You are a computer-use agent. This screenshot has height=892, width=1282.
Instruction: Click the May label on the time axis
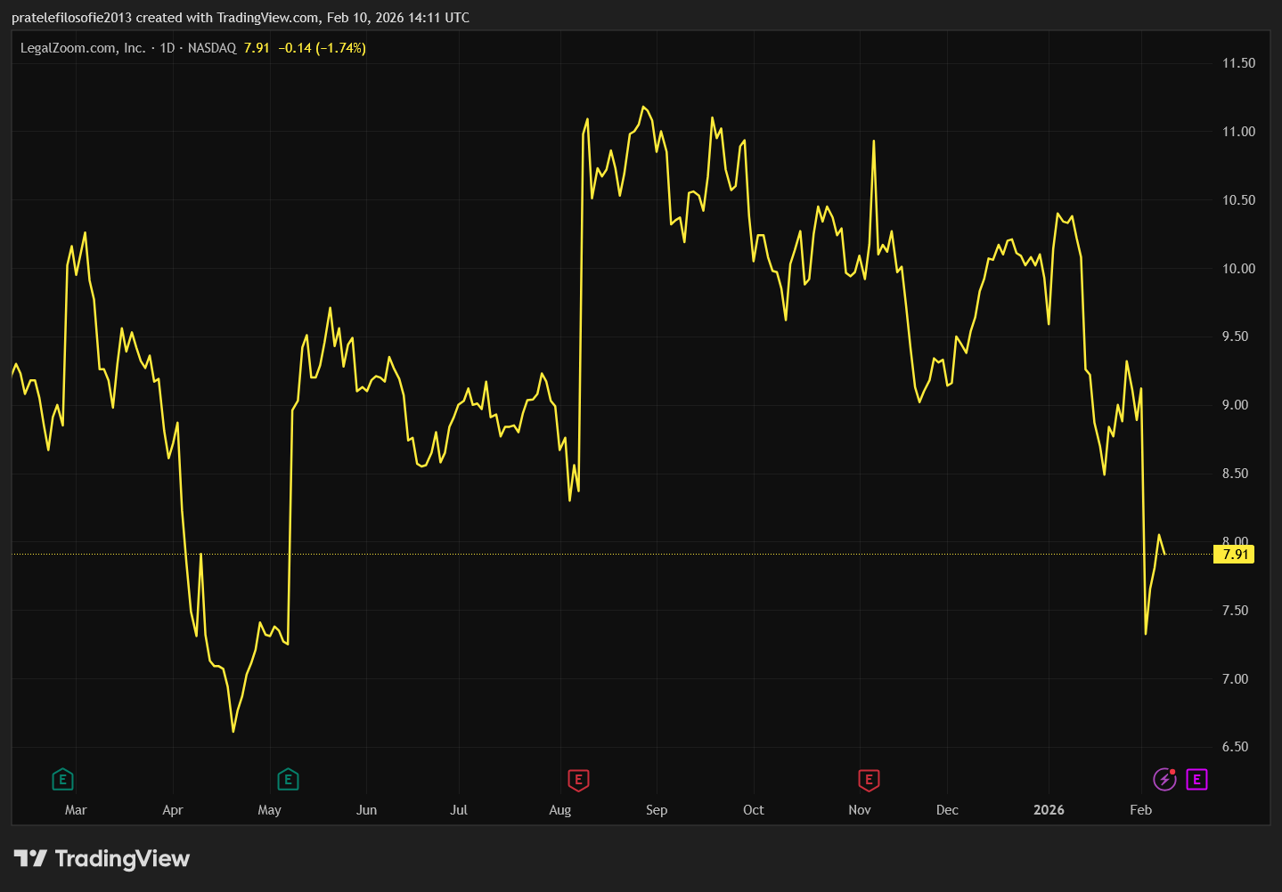pos(269,810)
